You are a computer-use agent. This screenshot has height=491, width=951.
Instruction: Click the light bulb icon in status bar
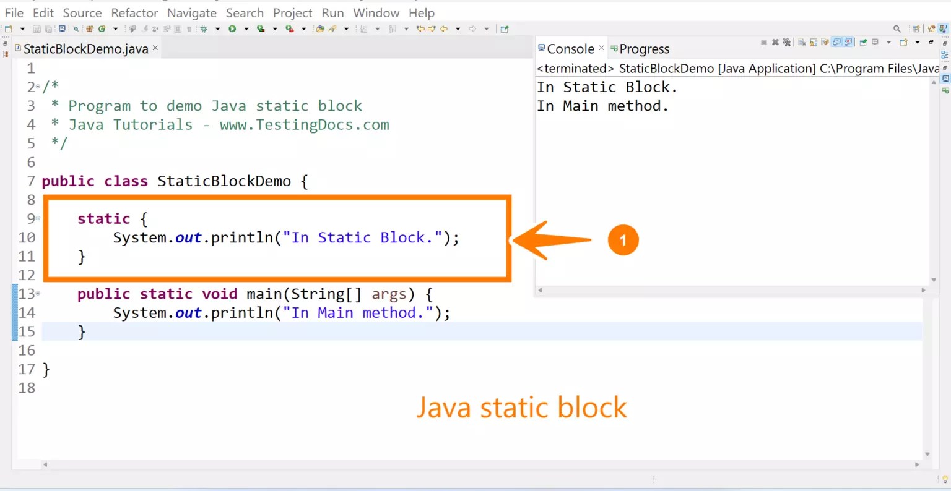(x=944, y=479)
